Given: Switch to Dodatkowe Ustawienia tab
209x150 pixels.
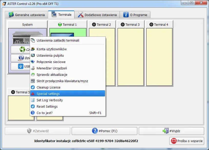Looking at the screenshot, I should 97,15.
